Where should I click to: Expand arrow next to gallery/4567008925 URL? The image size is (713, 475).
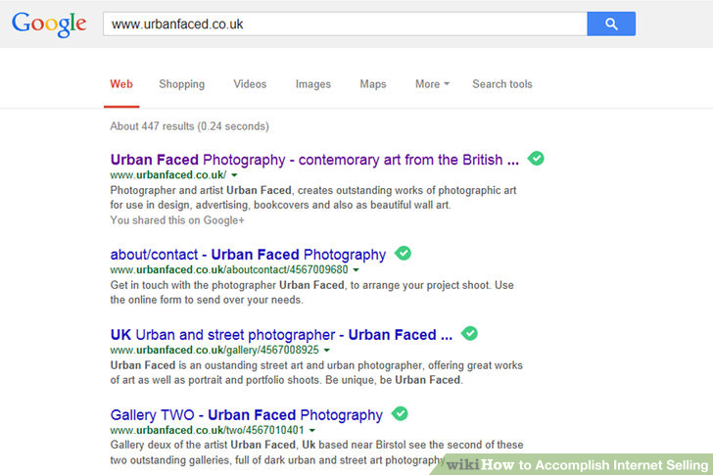tap(327, 350)
